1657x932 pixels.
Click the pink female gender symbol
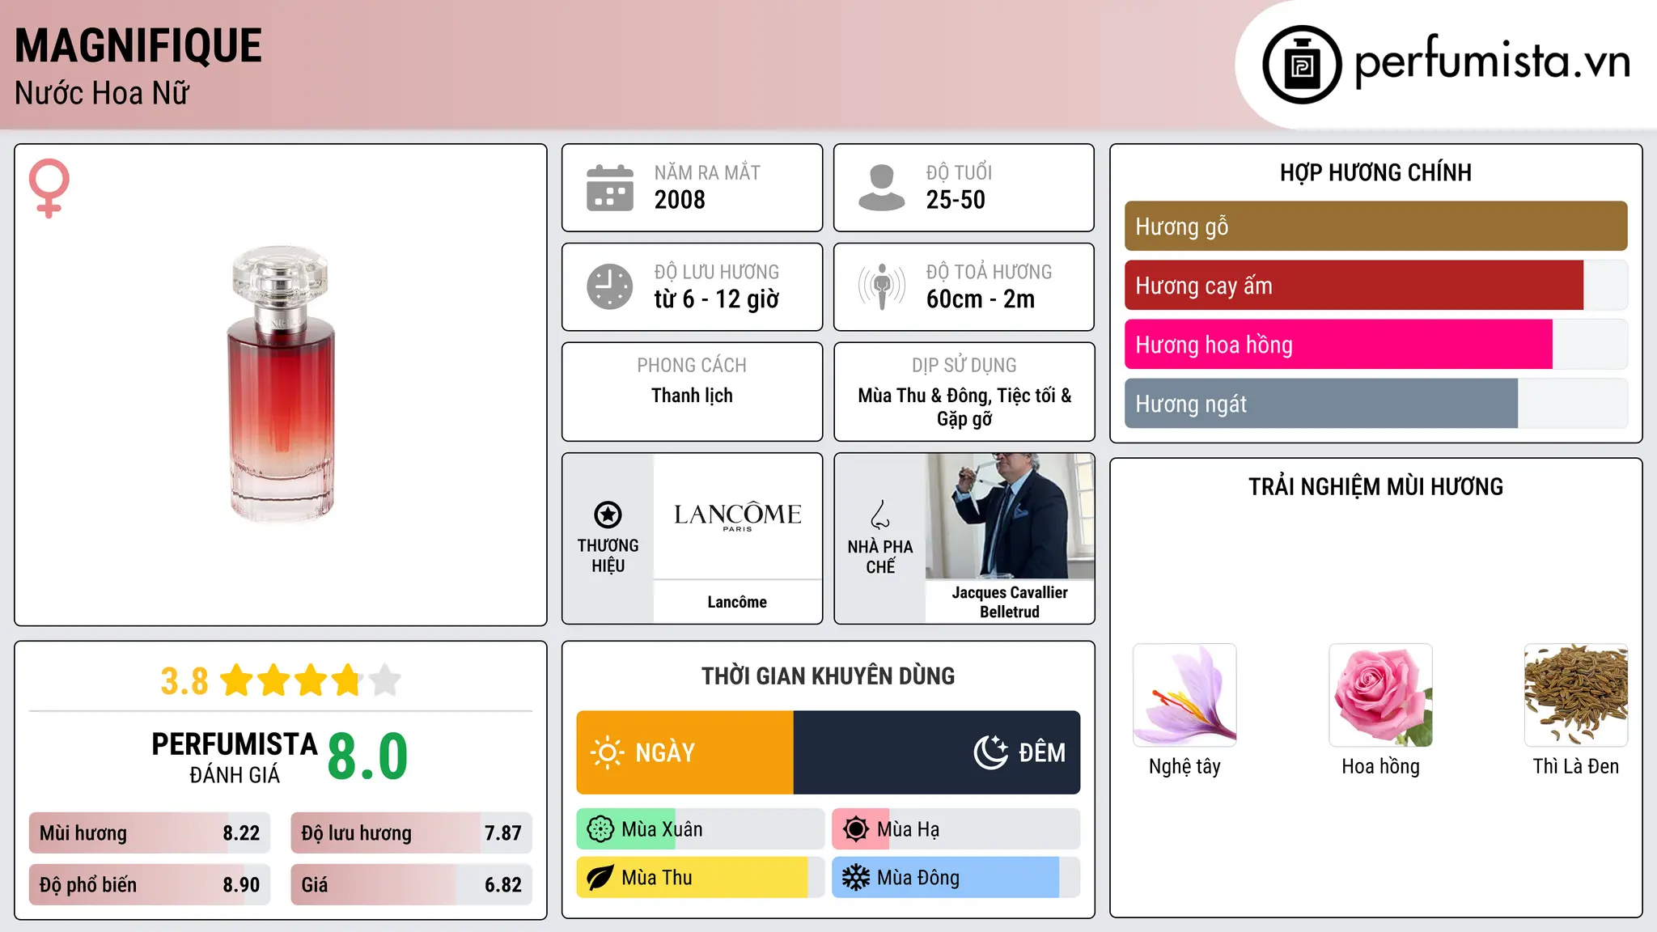coord(49,188)
